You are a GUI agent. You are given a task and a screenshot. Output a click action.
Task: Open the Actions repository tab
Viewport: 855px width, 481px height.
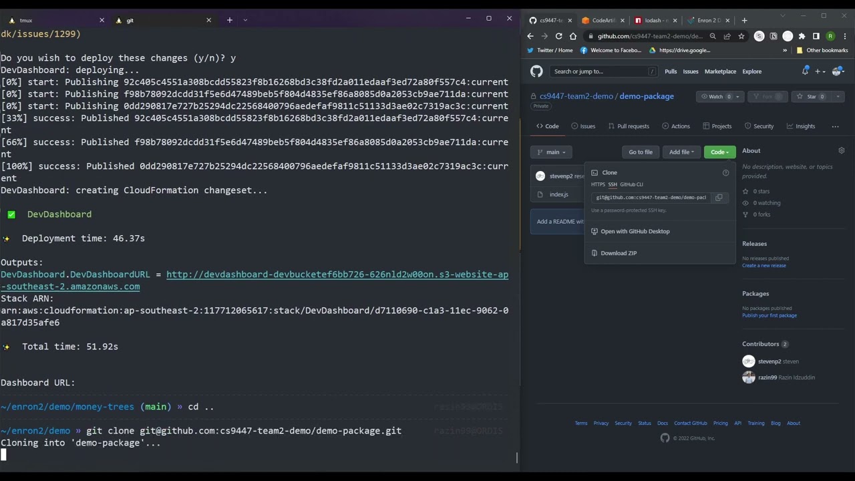point(676,126)
